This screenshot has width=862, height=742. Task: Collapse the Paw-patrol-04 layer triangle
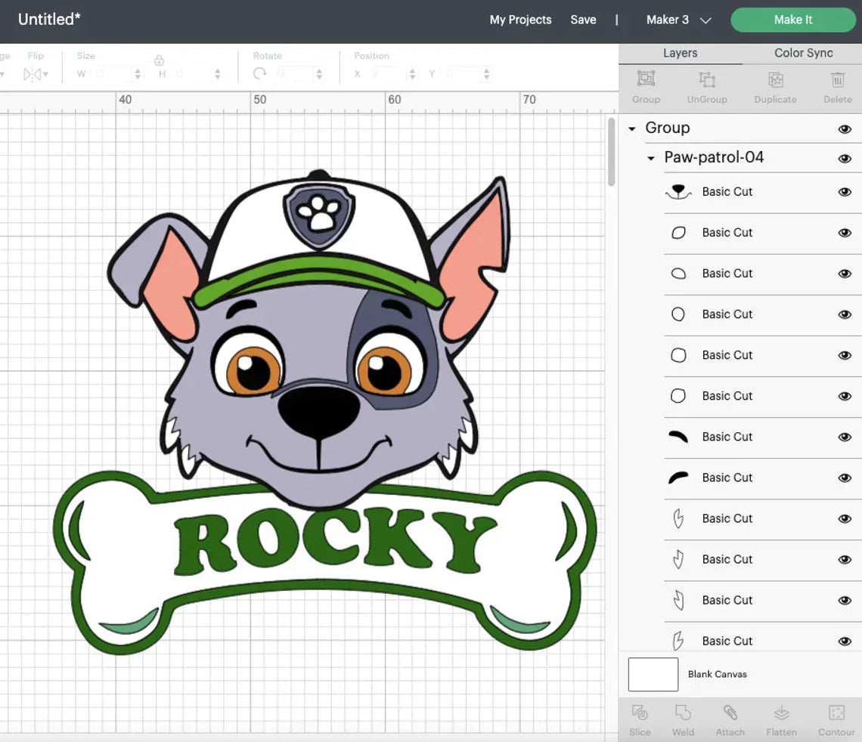(651, 158)
